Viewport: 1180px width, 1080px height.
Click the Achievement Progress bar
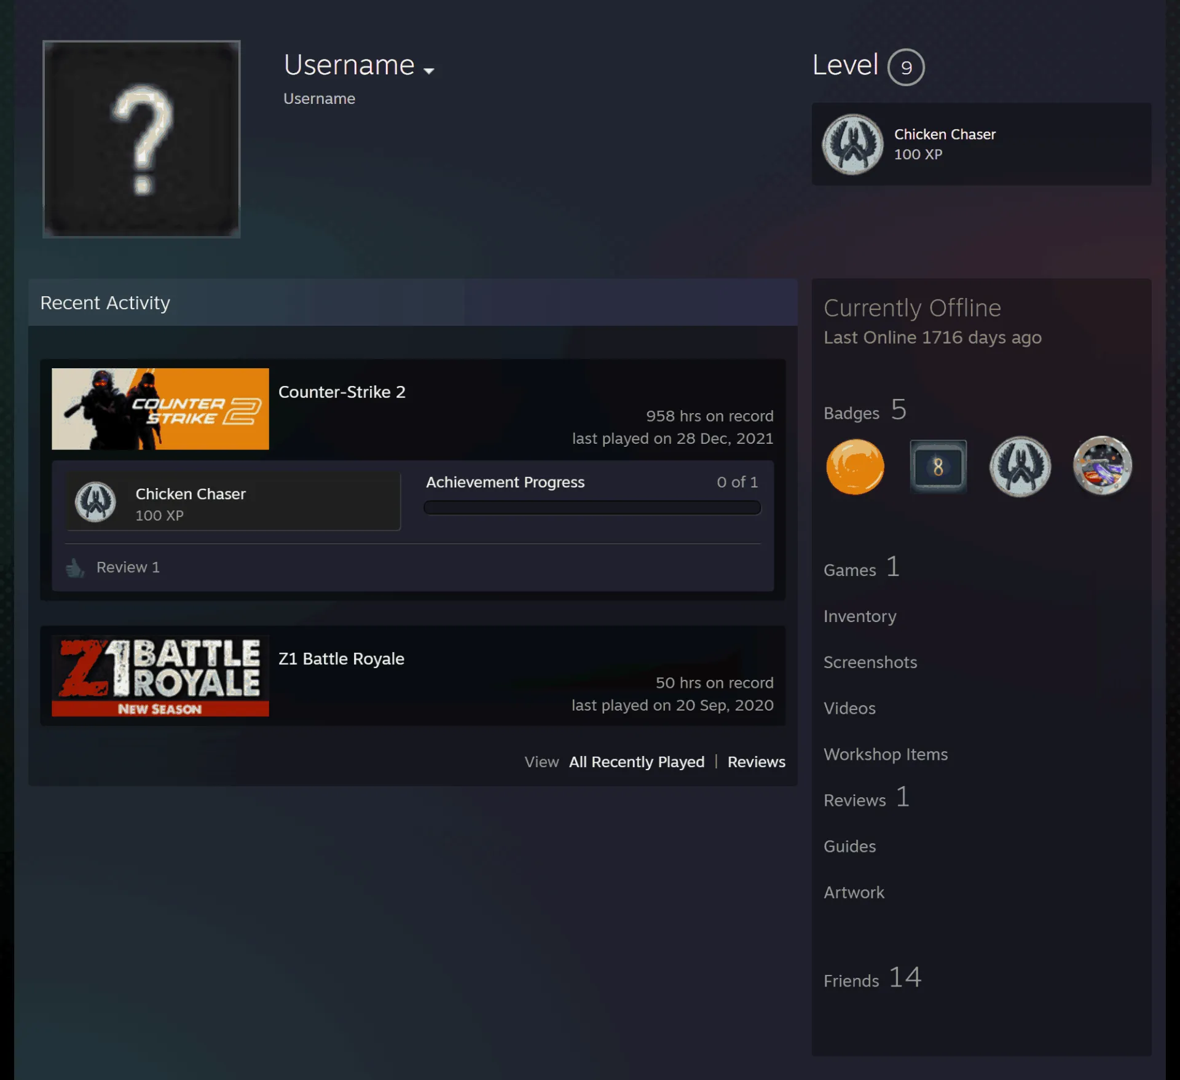coord(592,508)
